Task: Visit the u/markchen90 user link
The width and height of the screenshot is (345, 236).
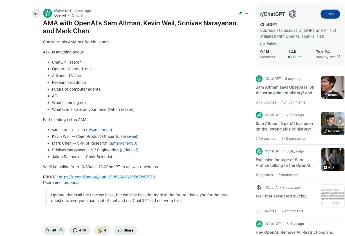Action: [x=123, y=143]
